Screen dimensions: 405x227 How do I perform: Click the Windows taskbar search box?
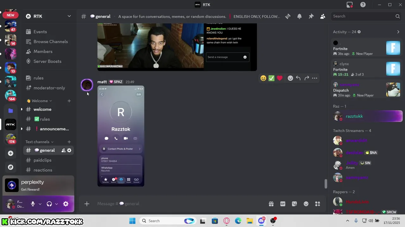point(168,221)
